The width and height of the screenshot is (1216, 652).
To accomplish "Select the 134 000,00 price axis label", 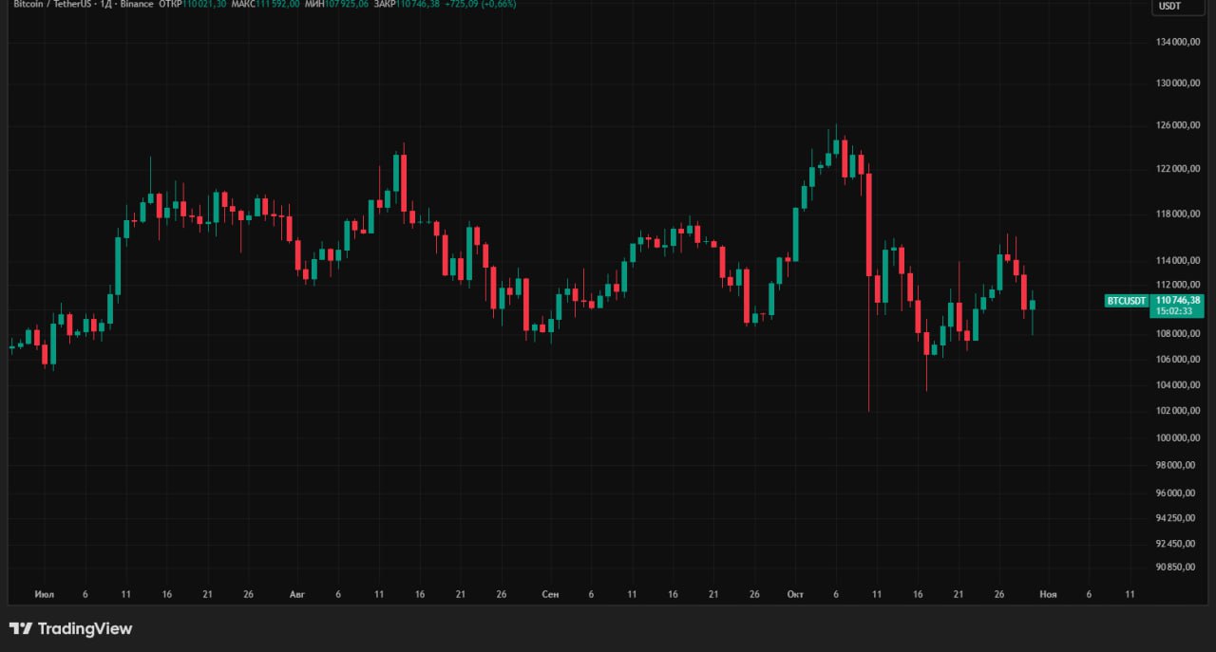I will (1178, 43).
